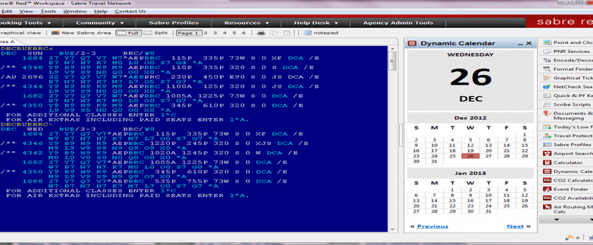
Task: Select highlighted December 26 on calendar
Action: tap(471, 156)
